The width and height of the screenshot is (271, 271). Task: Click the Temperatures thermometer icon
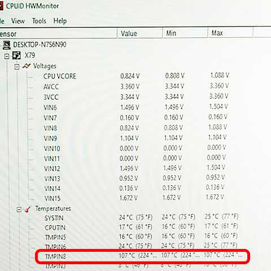pyautogui.click(x=28, y=209)
